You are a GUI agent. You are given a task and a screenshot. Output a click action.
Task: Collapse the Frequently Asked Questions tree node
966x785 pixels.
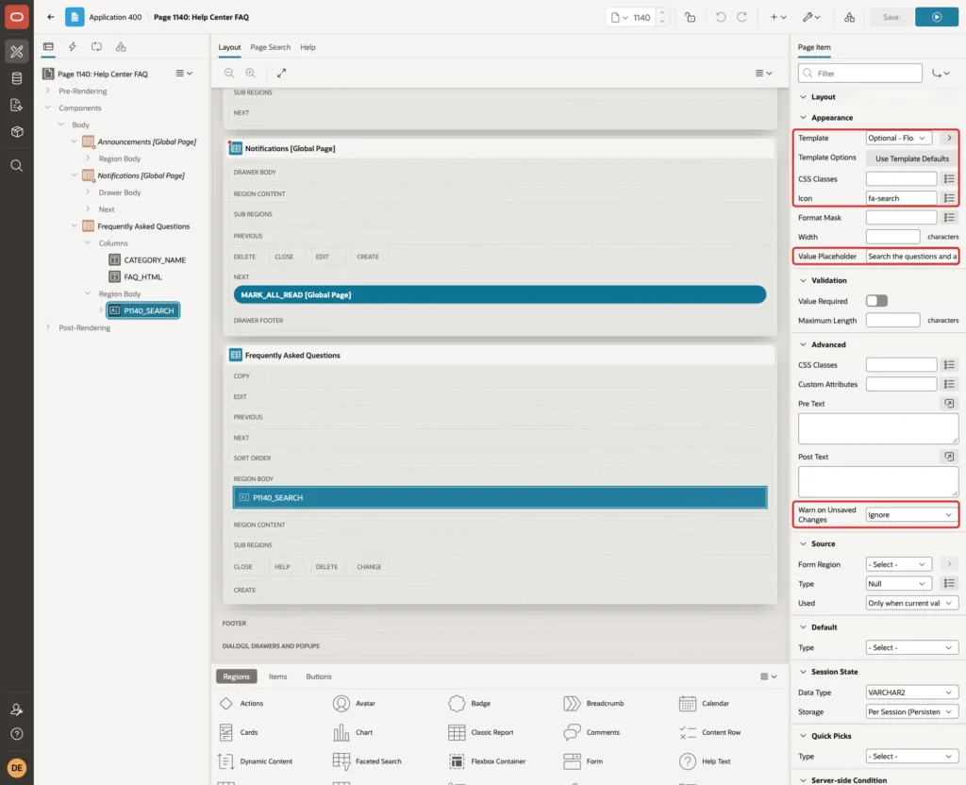(x=74, y=226)
